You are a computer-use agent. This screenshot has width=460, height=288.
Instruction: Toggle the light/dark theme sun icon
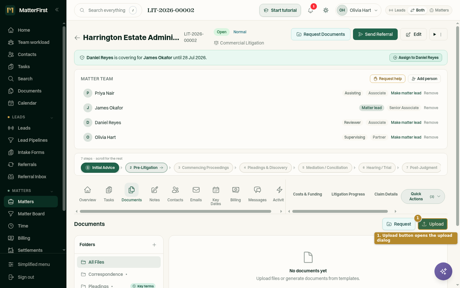pyautogui.click(x=326, y=10)
